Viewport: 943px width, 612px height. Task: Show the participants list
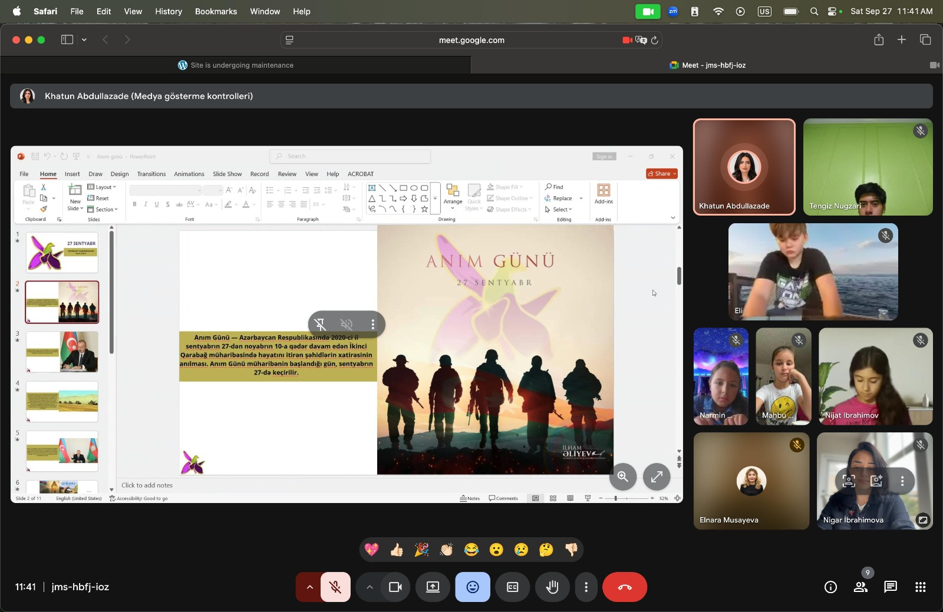click(x=860, y=587)
